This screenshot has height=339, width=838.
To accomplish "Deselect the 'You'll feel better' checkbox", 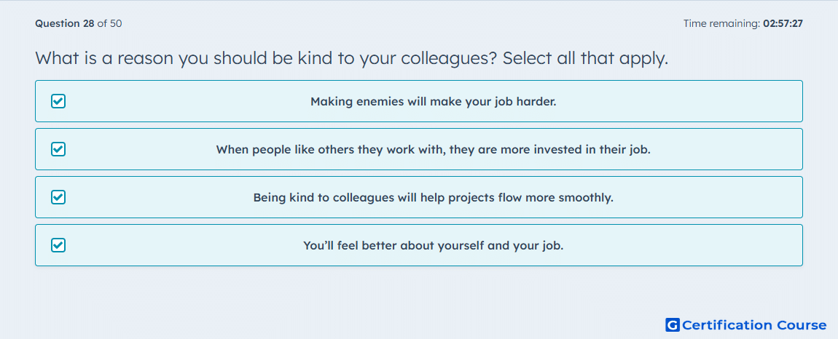I will click(58, 245).
